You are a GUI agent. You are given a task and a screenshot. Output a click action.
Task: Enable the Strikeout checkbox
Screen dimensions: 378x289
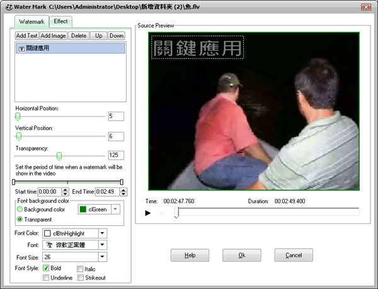[81, 278]
